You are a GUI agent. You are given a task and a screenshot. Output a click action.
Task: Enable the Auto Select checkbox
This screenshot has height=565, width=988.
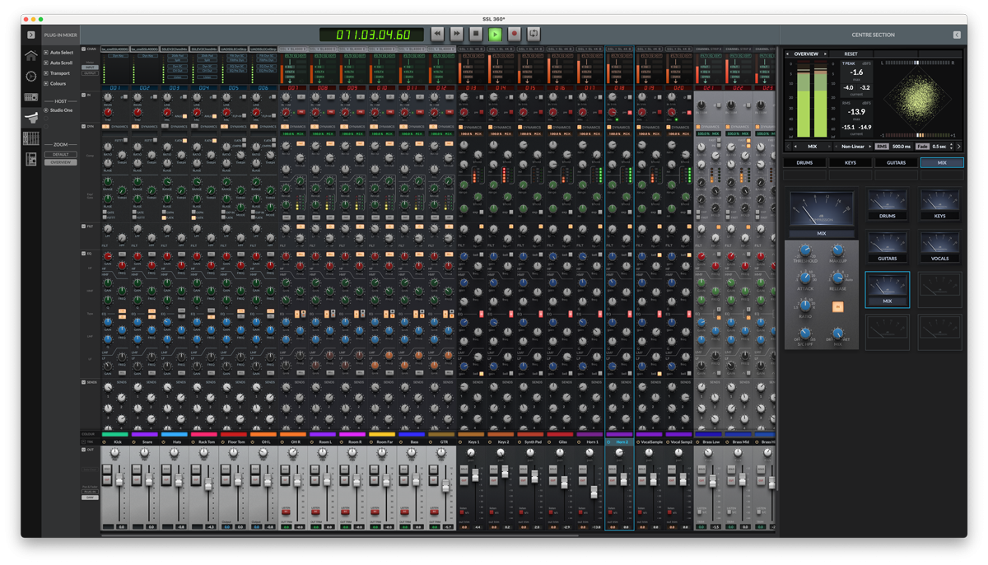click(x=46, y=53)
